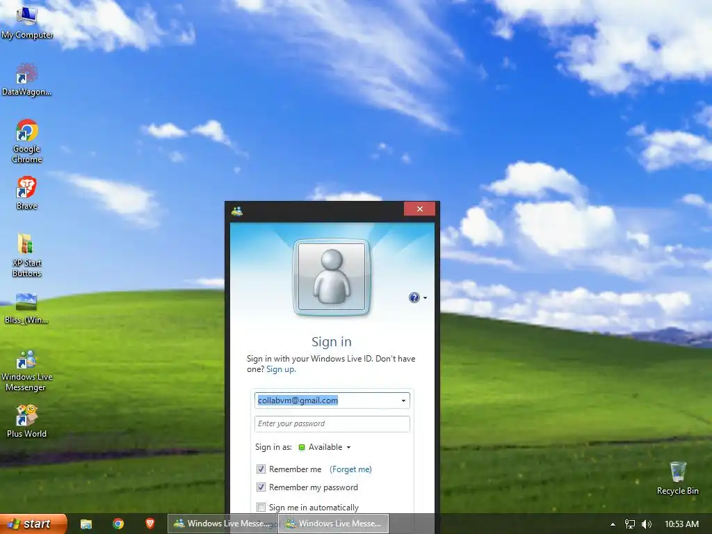Open the Start menu

point(33,524)
